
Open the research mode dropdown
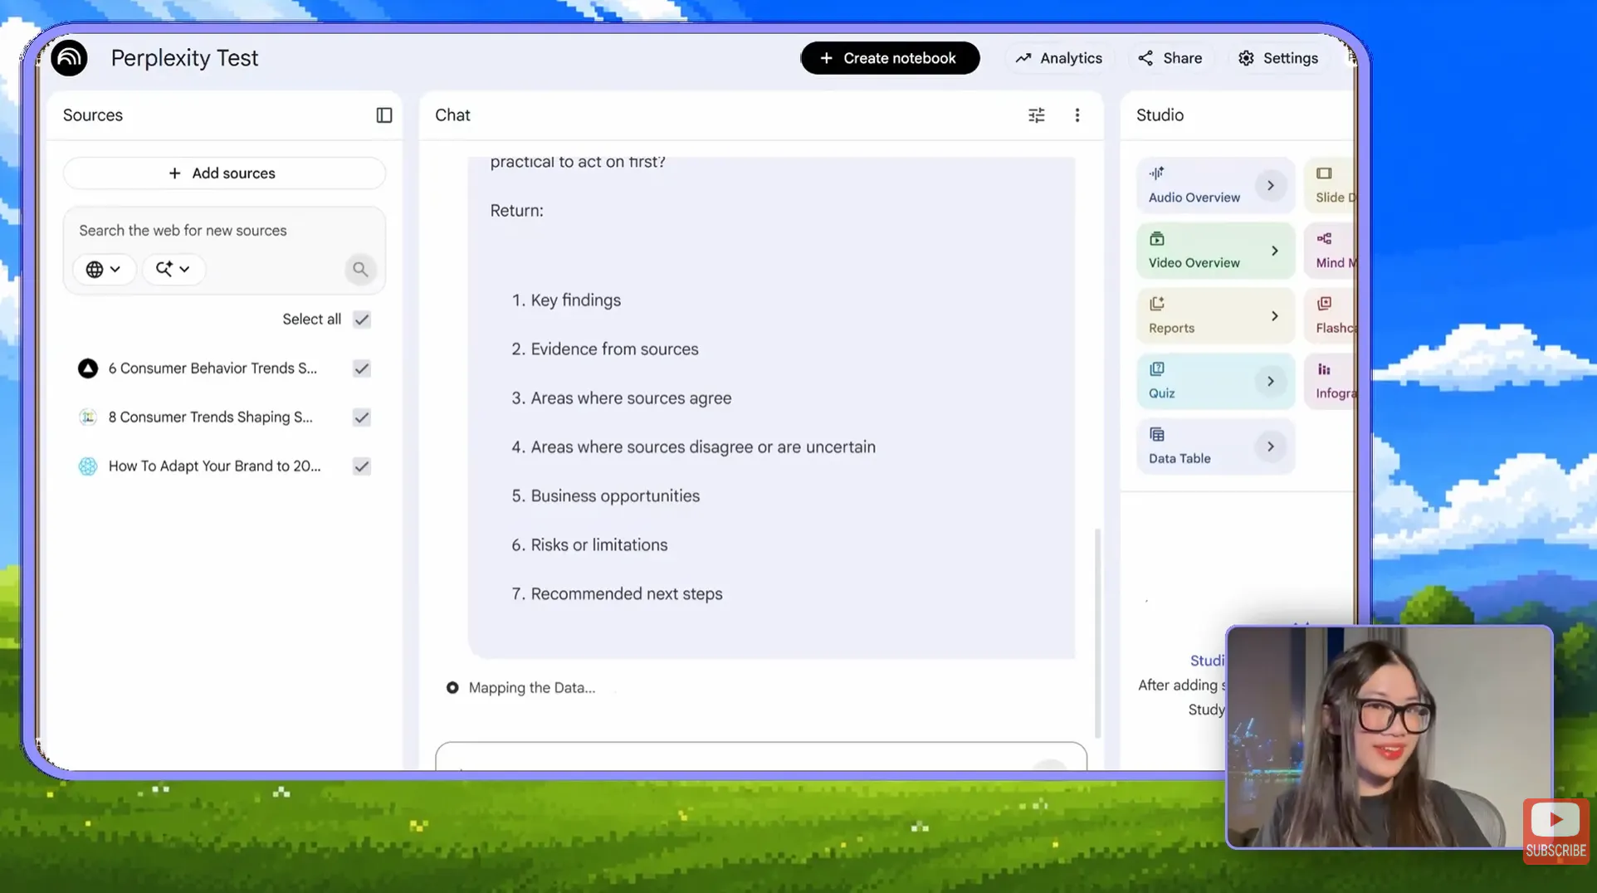(x=173, y=269)
